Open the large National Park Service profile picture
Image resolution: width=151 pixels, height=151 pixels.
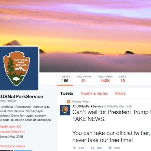click(x=18, y=68)
